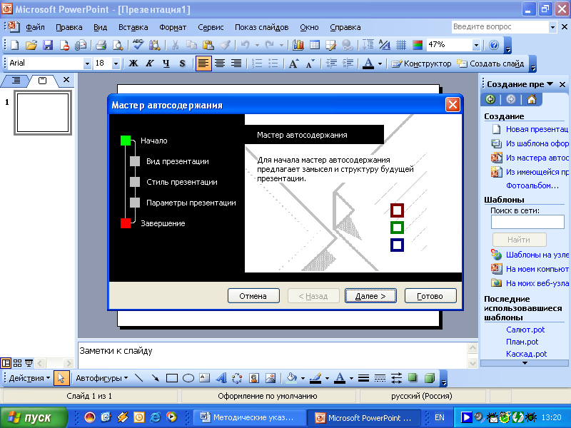Switch to slide sorter view button

click(x=17, y=363)
